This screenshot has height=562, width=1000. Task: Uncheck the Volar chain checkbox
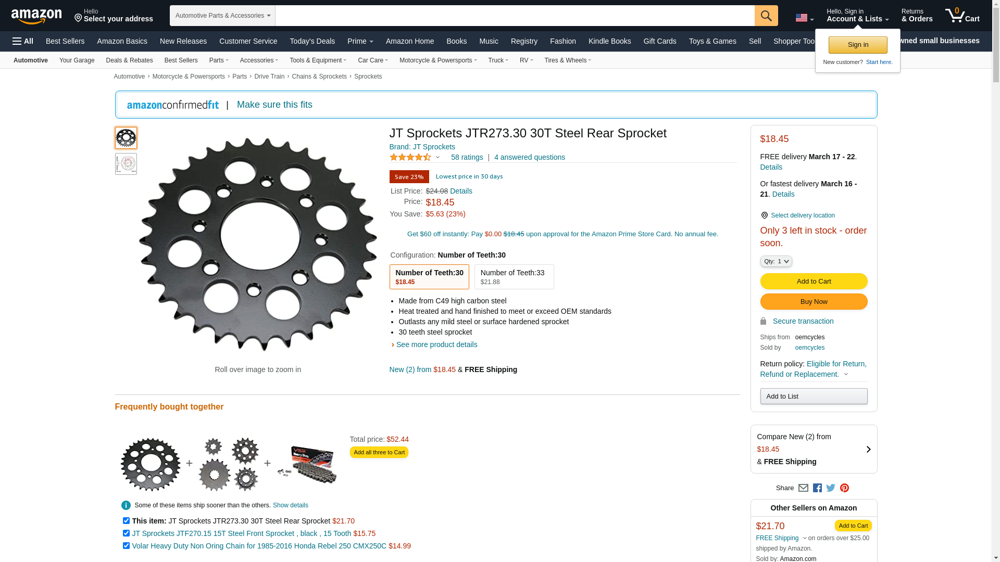coord(126,546)
